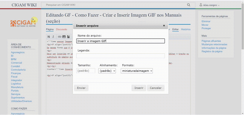Open the Editar tab

point(175,29)
